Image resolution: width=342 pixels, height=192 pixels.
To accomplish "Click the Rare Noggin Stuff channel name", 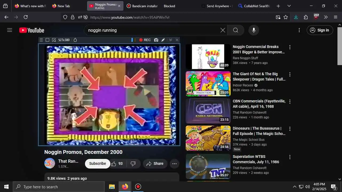I will click(245, 58).
